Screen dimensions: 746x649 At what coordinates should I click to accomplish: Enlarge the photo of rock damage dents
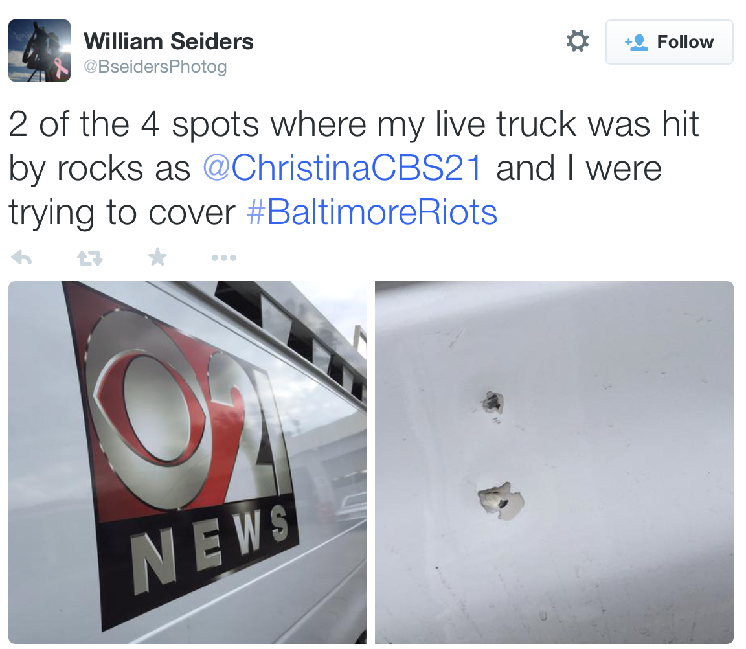[554, 462]
